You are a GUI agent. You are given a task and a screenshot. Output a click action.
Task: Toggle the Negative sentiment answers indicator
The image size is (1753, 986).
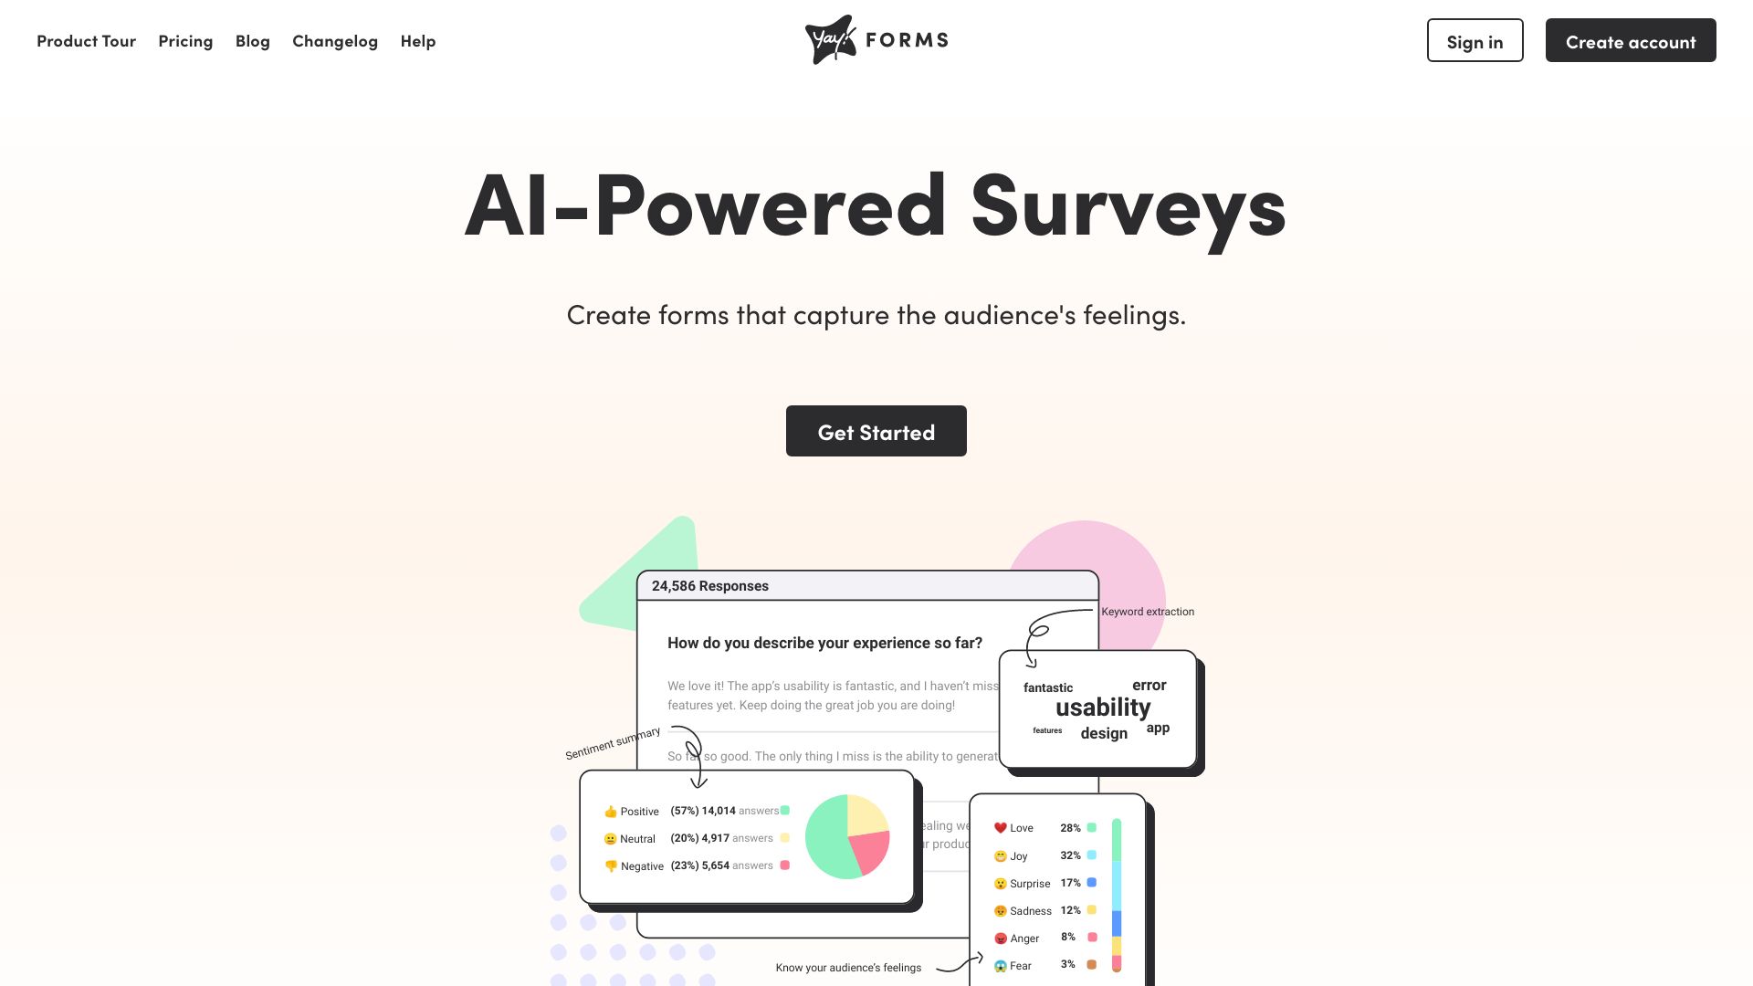tap(782, 865)
